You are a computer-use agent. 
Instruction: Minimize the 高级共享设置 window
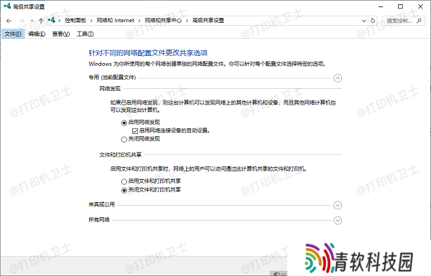381,6
